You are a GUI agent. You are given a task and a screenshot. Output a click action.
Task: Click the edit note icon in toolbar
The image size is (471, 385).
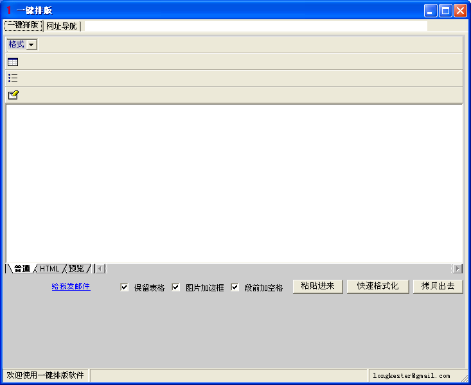(x=13, y=95)
